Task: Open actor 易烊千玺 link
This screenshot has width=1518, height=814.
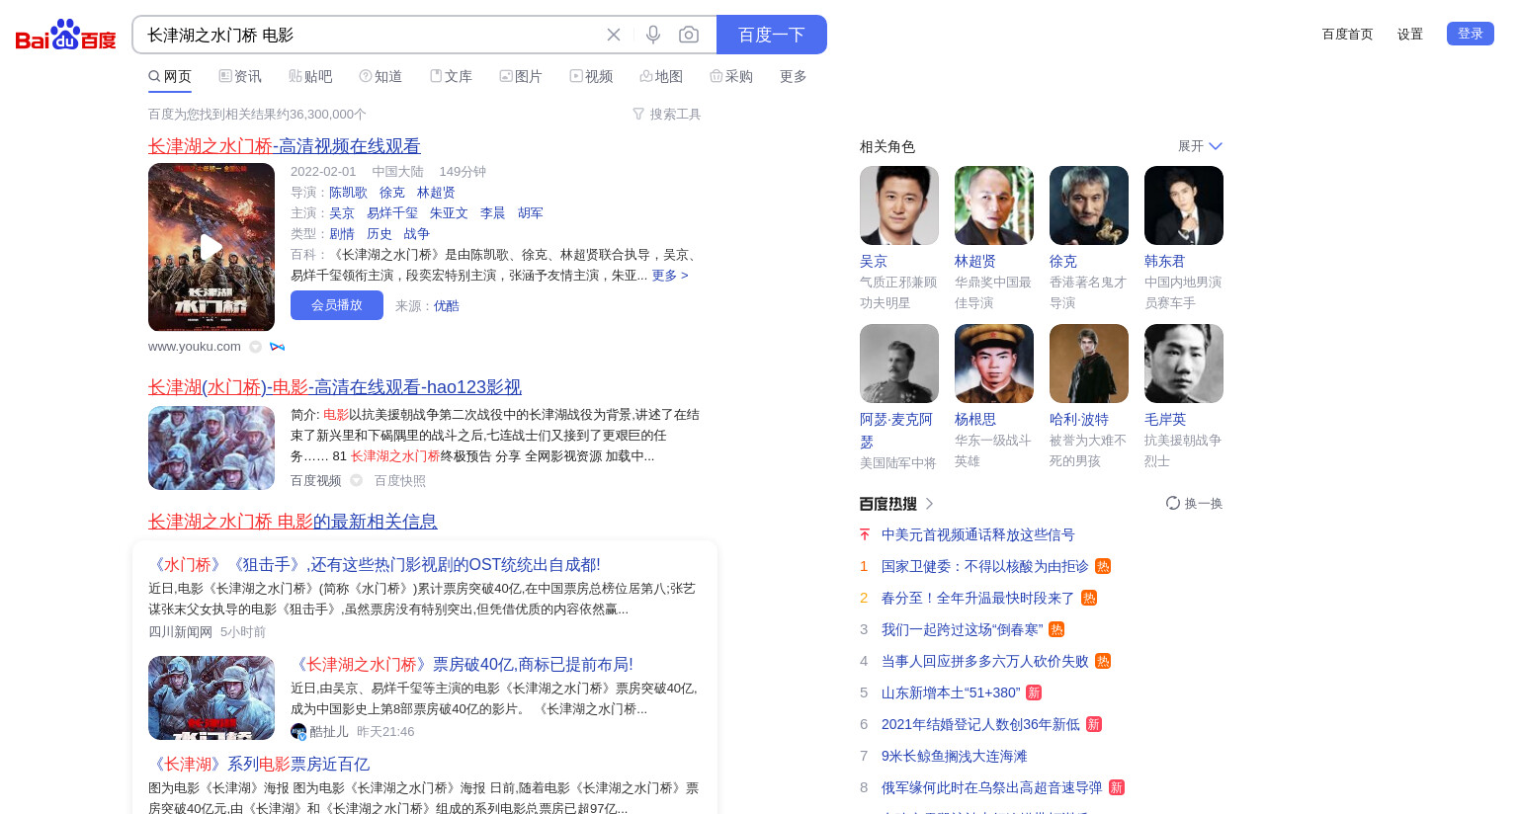Action: click(x=392, y=213)
